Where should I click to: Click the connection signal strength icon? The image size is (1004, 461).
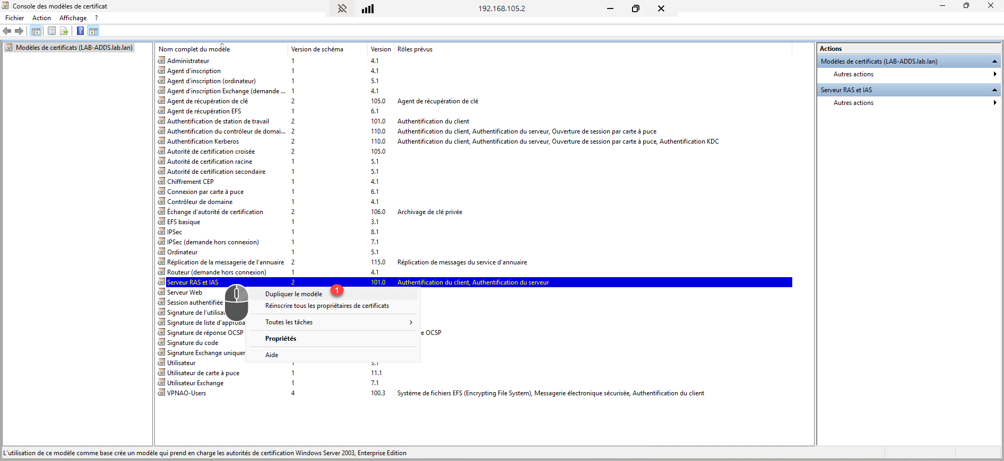tap(368, 8)
